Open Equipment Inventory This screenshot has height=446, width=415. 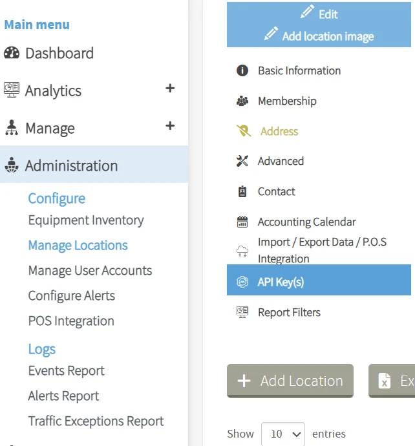86,220
